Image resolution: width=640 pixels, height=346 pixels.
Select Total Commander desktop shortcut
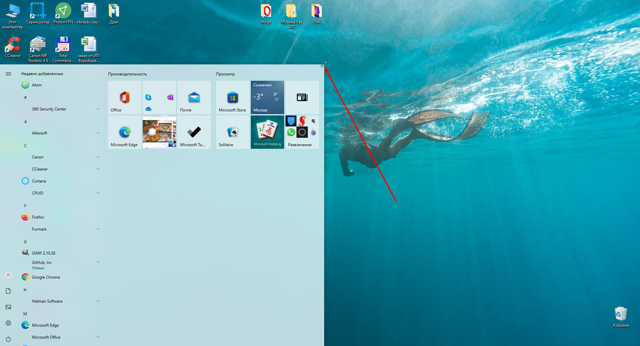pyautogui.click(x=63, y=49)
